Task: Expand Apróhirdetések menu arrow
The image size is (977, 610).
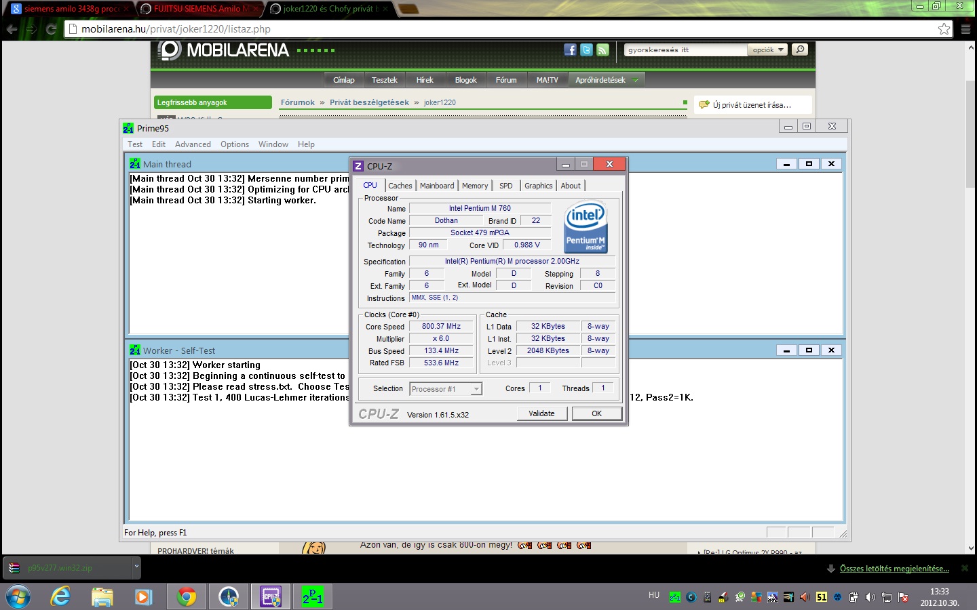Action: coord(636,80)
